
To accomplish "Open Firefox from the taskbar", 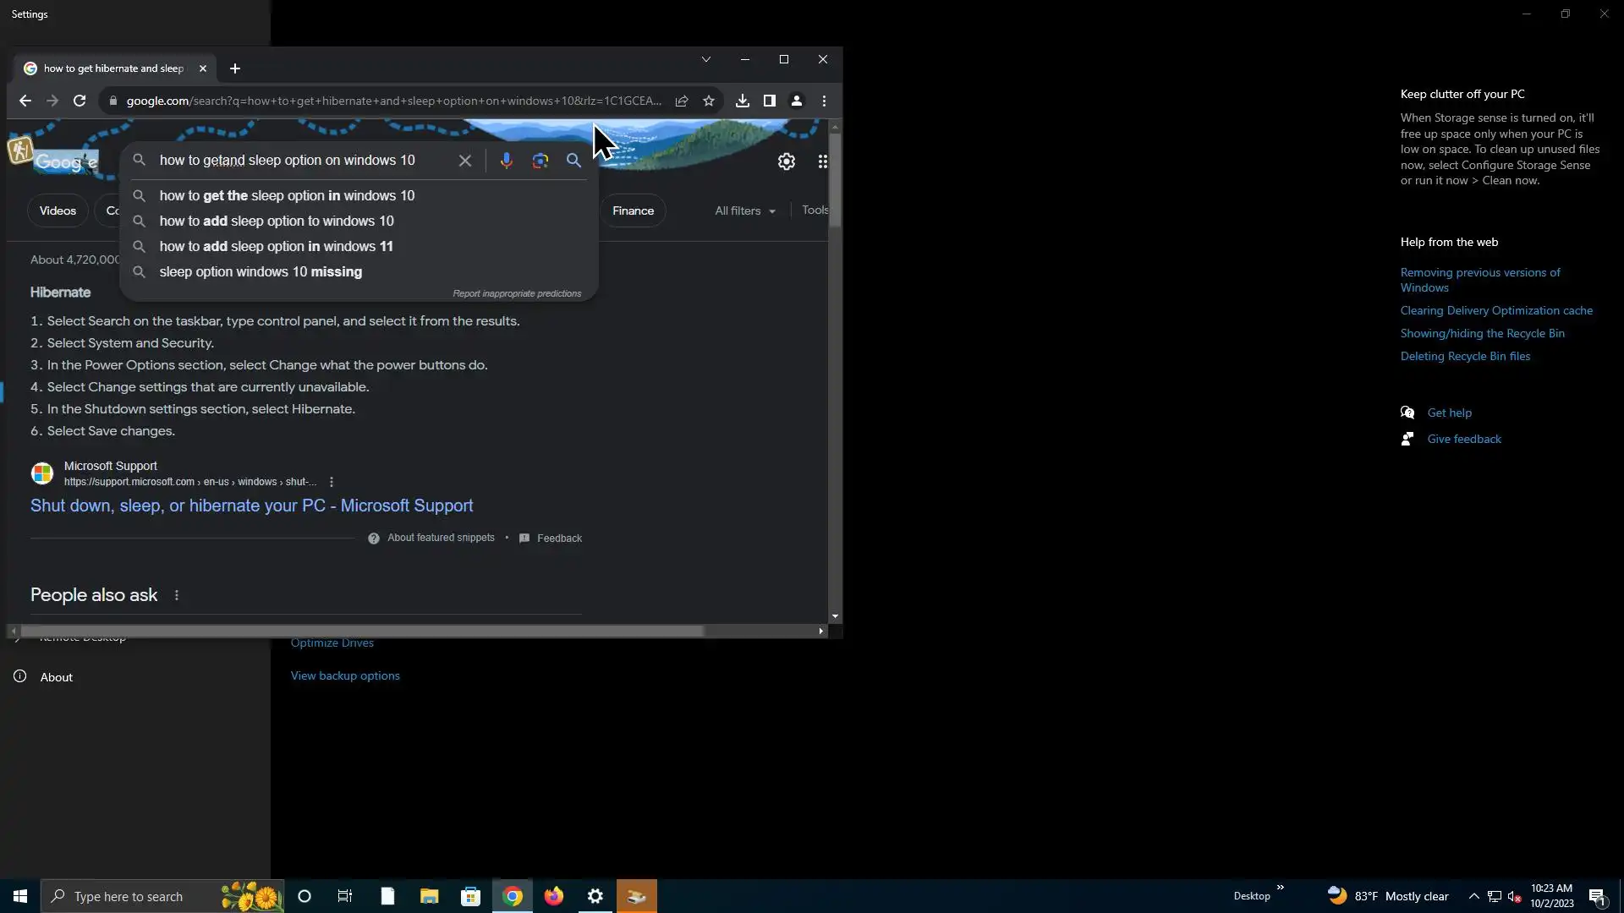I will pyautogui.click(x=554, y=896).
